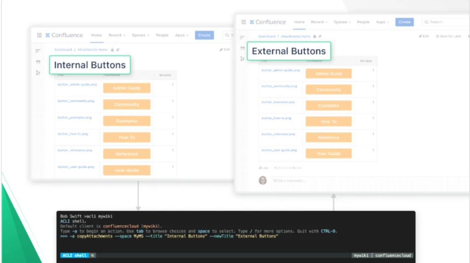Open button_admin-guide.png link in Internal window
Screen dimensions: 470x263
point(77,85)
